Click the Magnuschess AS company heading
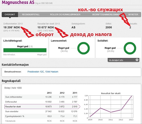 tap(18, 2)
